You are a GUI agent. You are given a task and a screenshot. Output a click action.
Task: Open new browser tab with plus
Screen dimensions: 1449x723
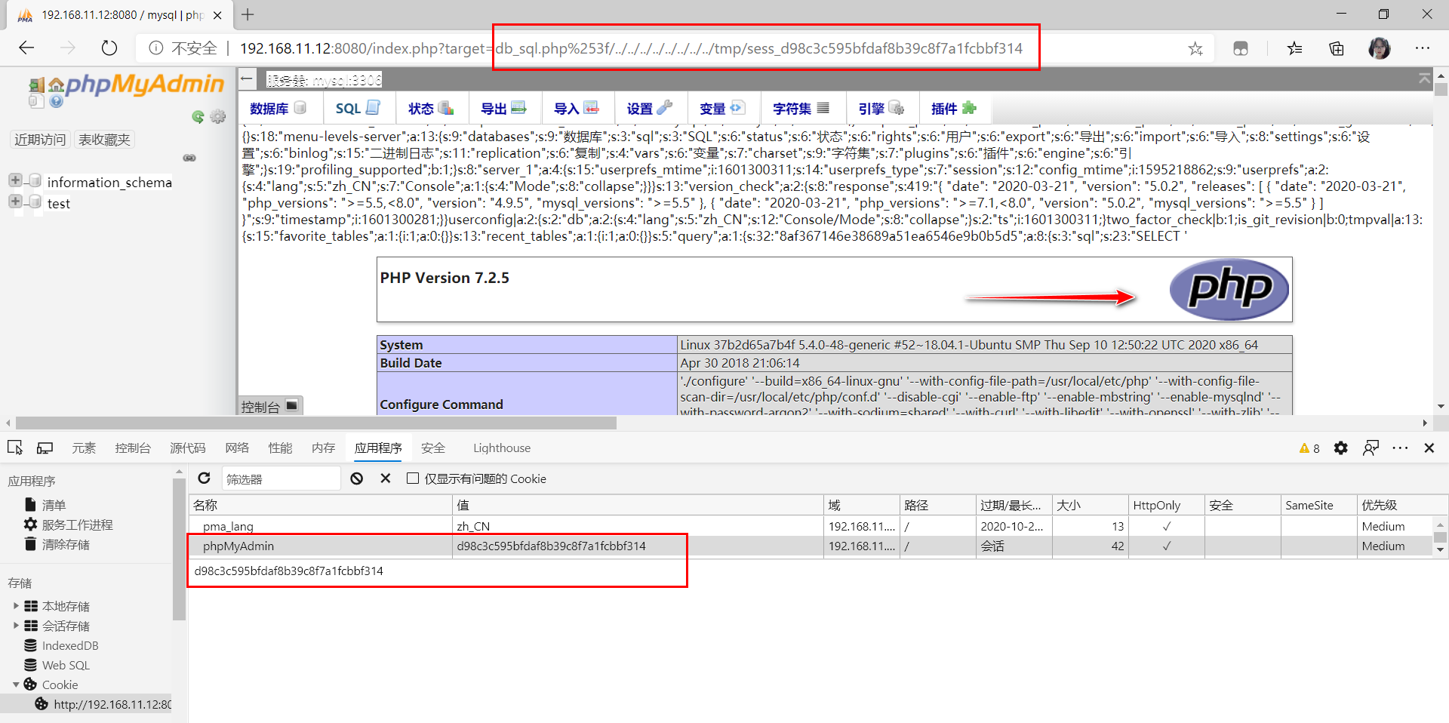248,14
